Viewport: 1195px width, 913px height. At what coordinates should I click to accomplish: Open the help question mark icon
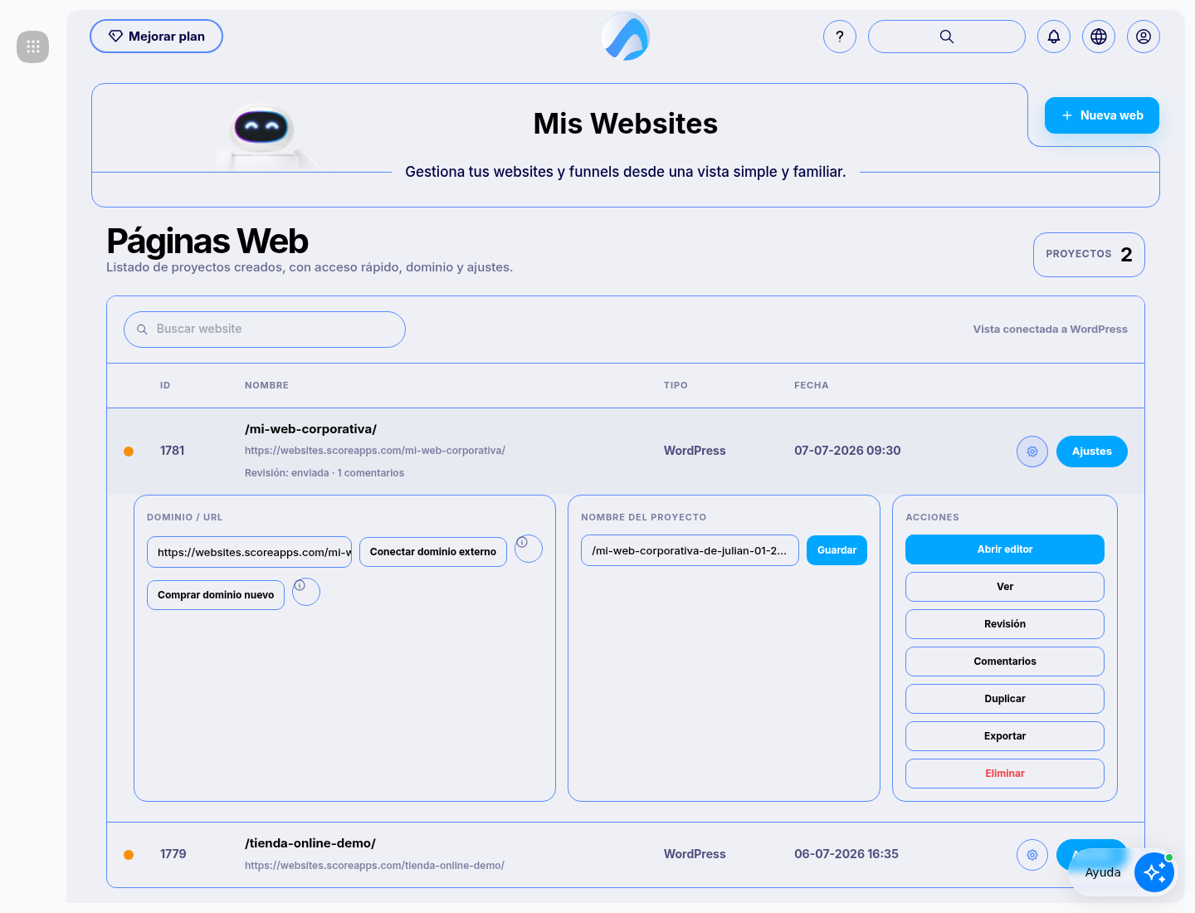[x=840, y=37]
